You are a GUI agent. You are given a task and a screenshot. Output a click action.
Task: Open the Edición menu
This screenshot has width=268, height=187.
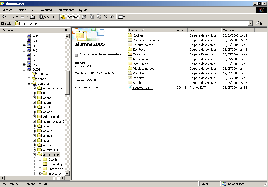coord(21,10)
